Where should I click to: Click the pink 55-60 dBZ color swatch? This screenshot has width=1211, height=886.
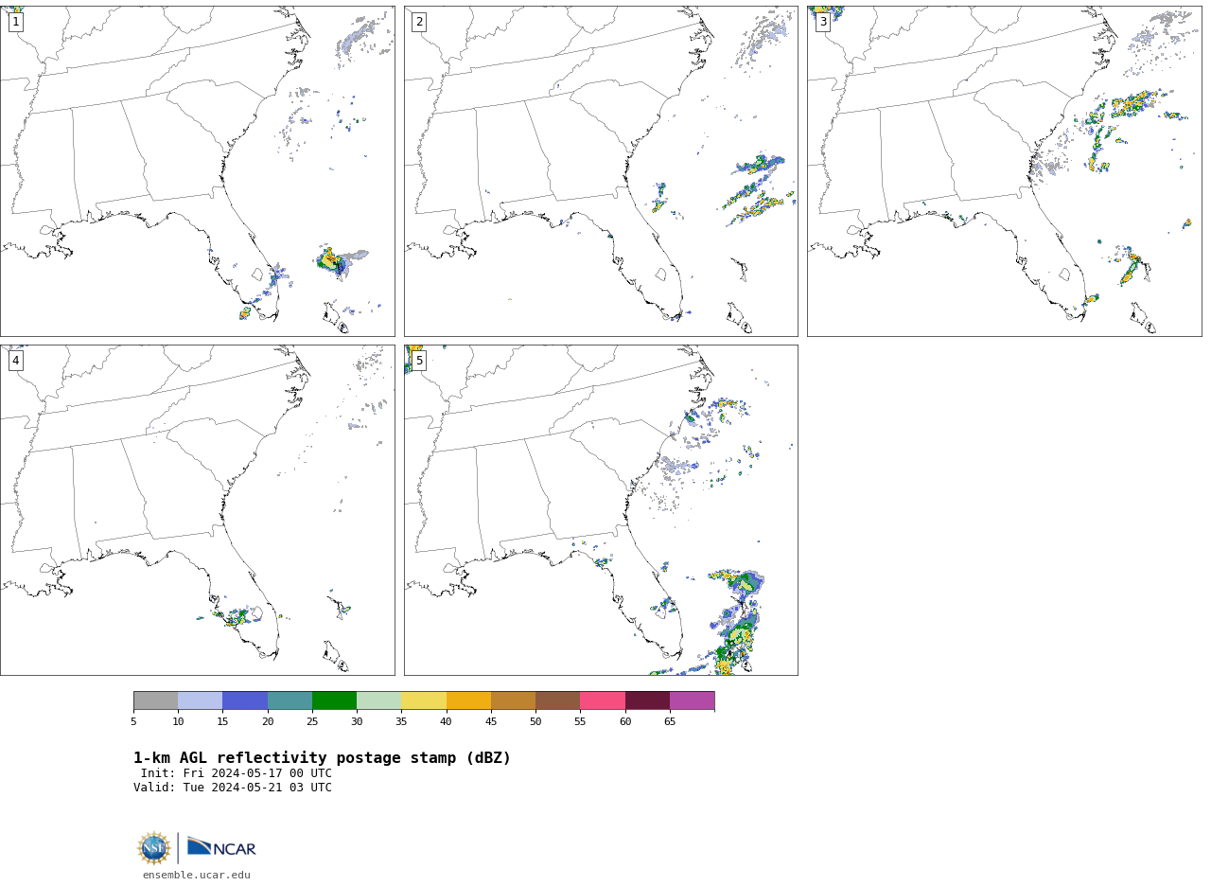(x=603, y=700)
